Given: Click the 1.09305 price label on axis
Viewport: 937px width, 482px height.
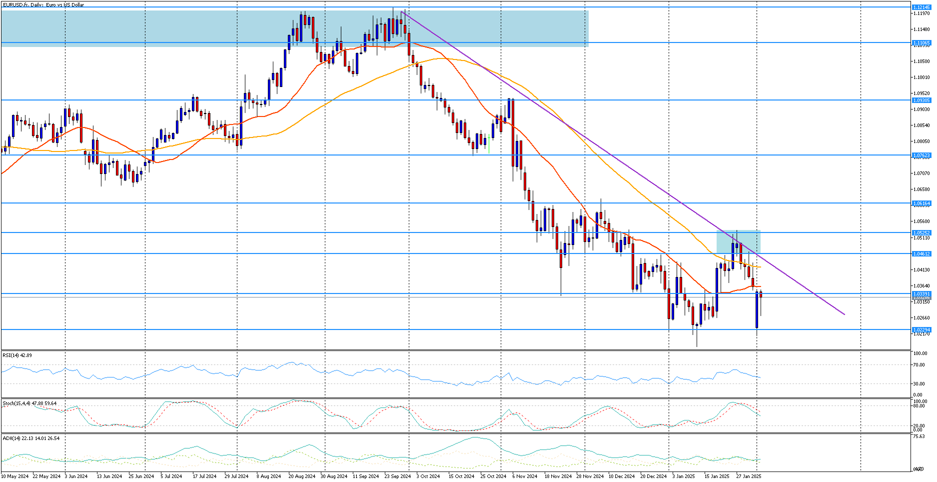Looking at the screenshot, I should tap(921, 100).
